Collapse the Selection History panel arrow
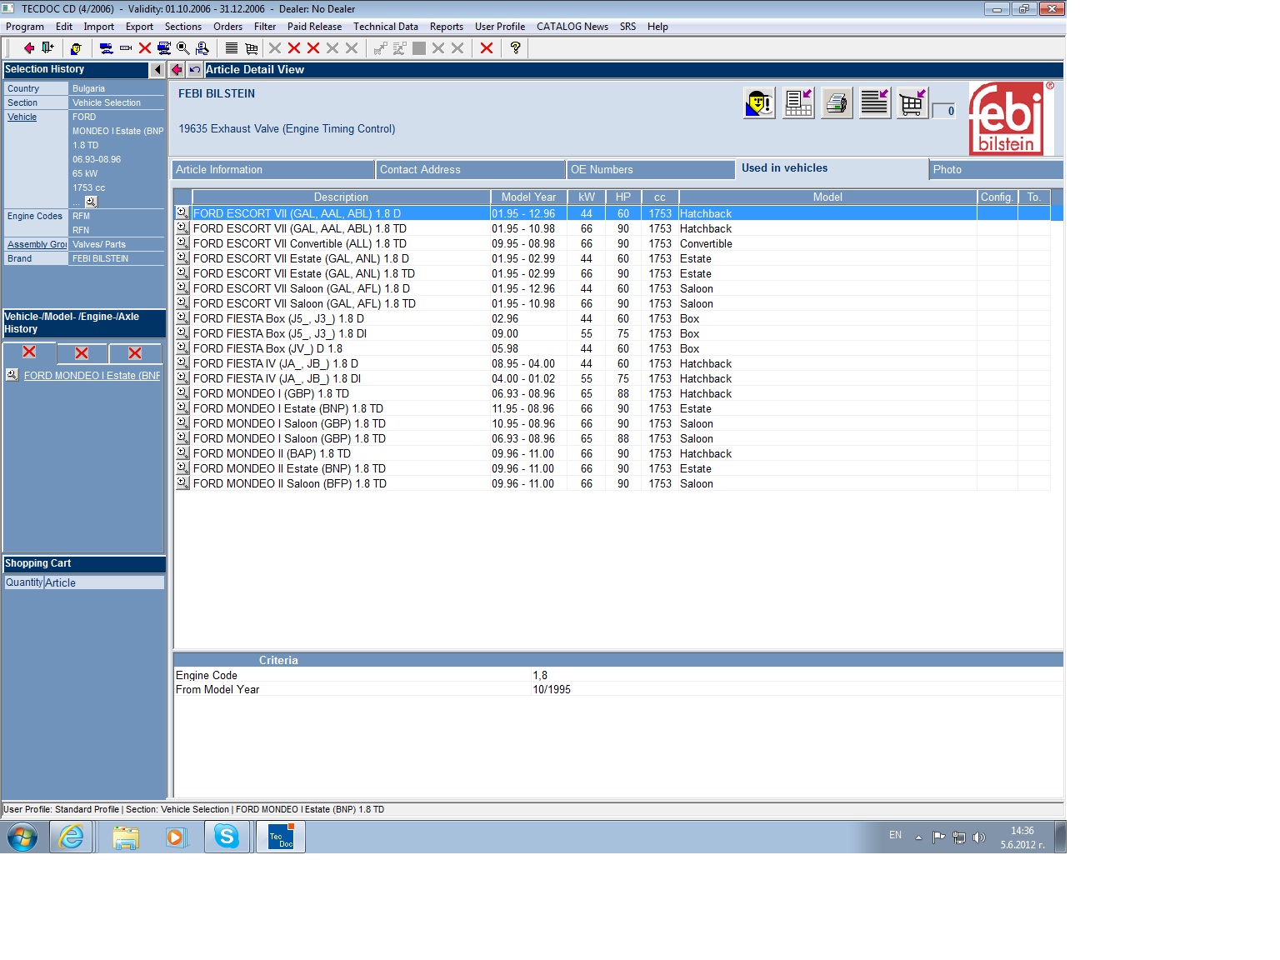Image resolution: width=1280 pixels, height=960 pixels. (x=157, y=70)
